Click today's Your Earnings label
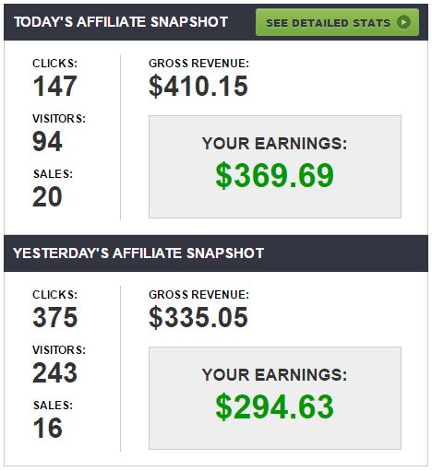The image size is (432, 471). click(275, 144)
